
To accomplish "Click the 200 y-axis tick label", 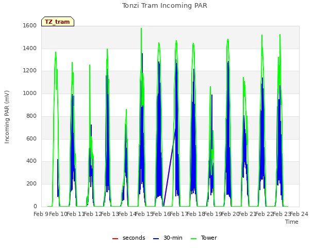I will [x=31, y=184].
